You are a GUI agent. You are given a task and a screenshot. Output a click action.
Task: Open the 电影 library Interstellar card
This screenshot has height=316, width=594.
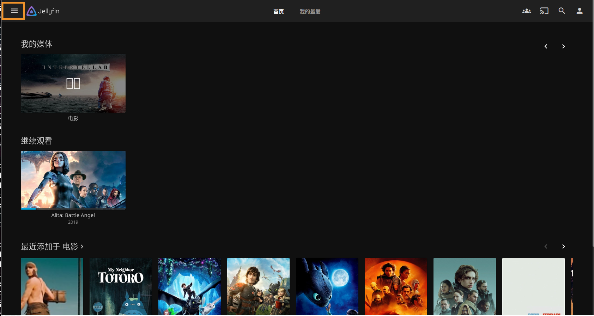pos(73,83)
